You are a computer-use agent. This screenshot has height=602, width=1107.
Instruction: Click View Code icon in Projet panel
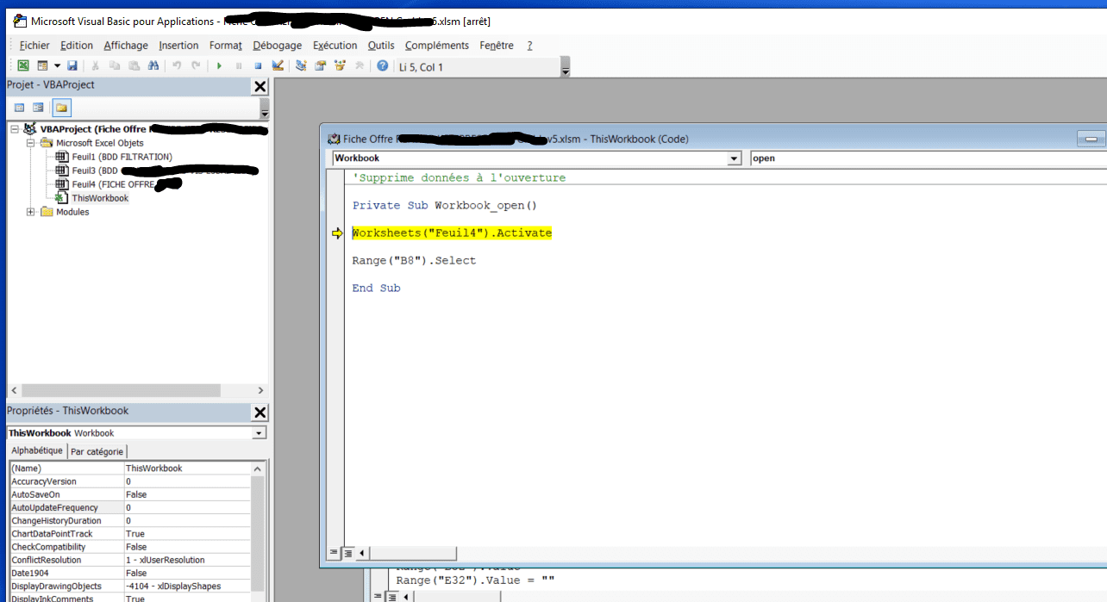[x=19, y=108]
